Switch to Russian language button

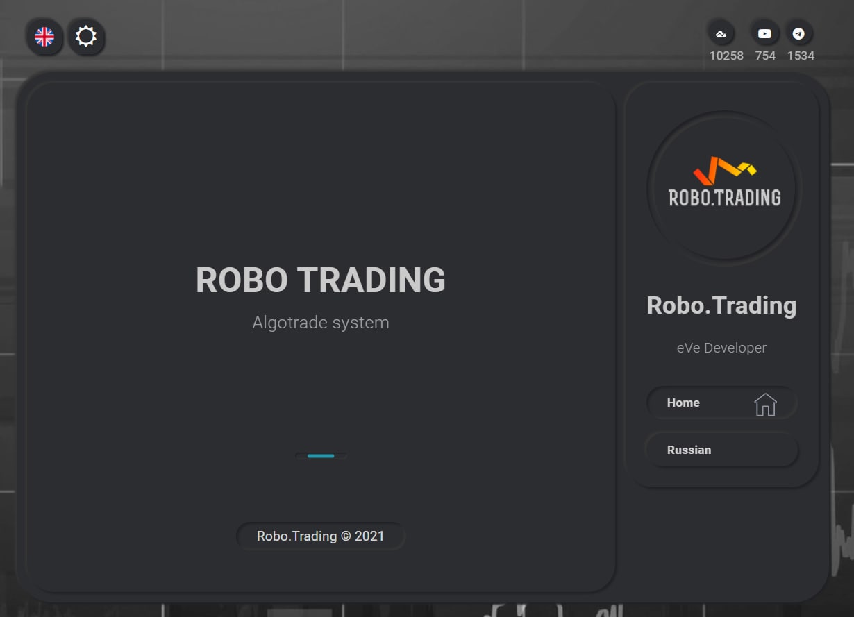tap(722, 450)
